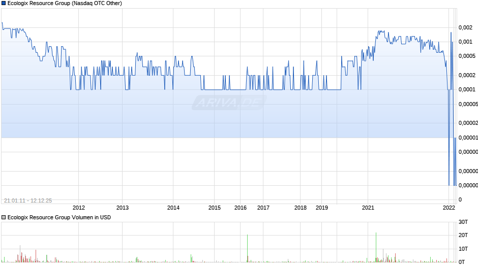
Task: Click the 10T volume axis label
Action: click(x=463, y=249)
